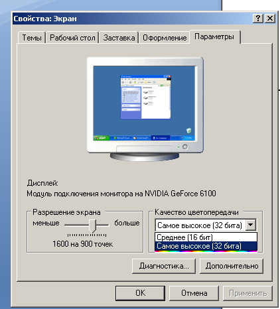
Task: Select the Оформление tab
Action: (165, 38)
